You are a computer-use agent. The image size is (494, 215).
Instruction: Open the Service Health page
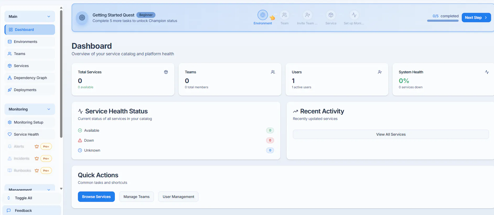30,134
